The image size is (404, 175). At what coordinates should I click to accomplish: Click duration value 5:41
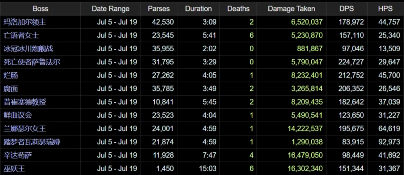[x=210, y=35]
